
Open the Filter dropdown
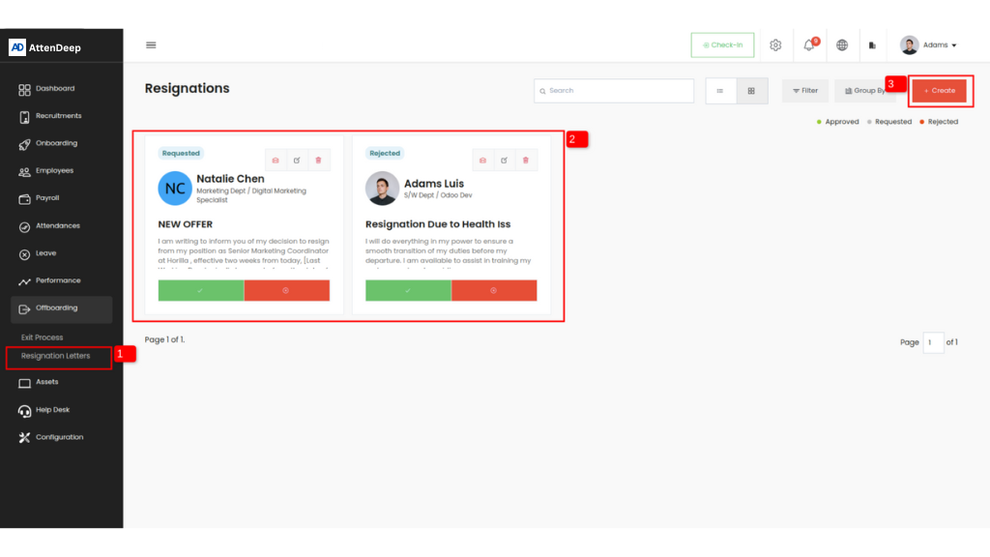click(x=805, y=91)
